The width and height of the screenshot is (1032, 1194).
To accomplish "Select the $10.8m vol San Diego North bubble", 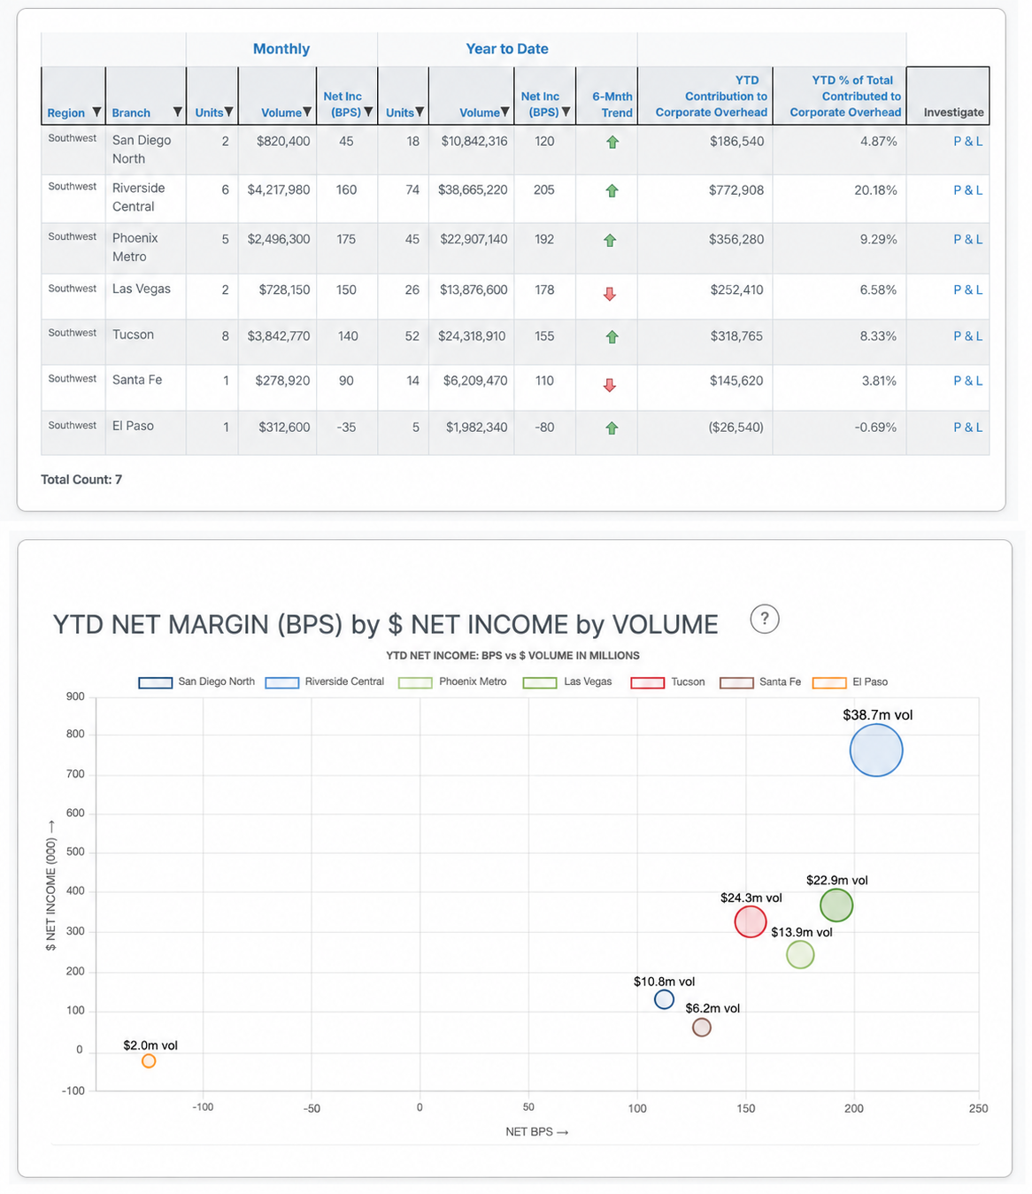I will 664,999.
